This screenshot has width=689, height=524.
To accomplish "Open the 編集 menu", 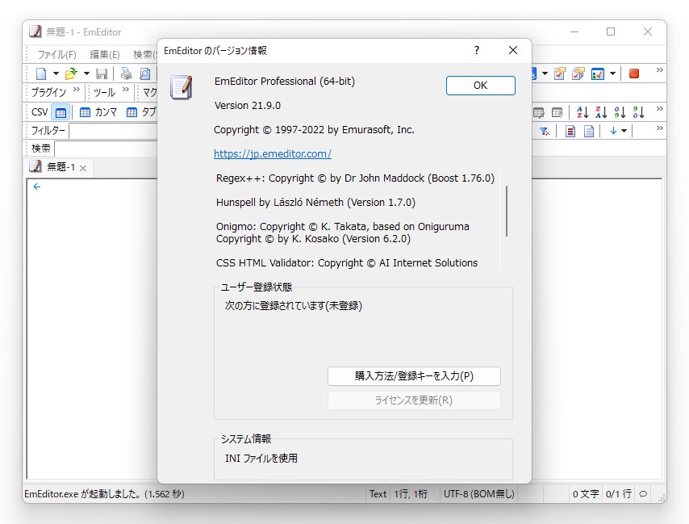I will point(103,53).
